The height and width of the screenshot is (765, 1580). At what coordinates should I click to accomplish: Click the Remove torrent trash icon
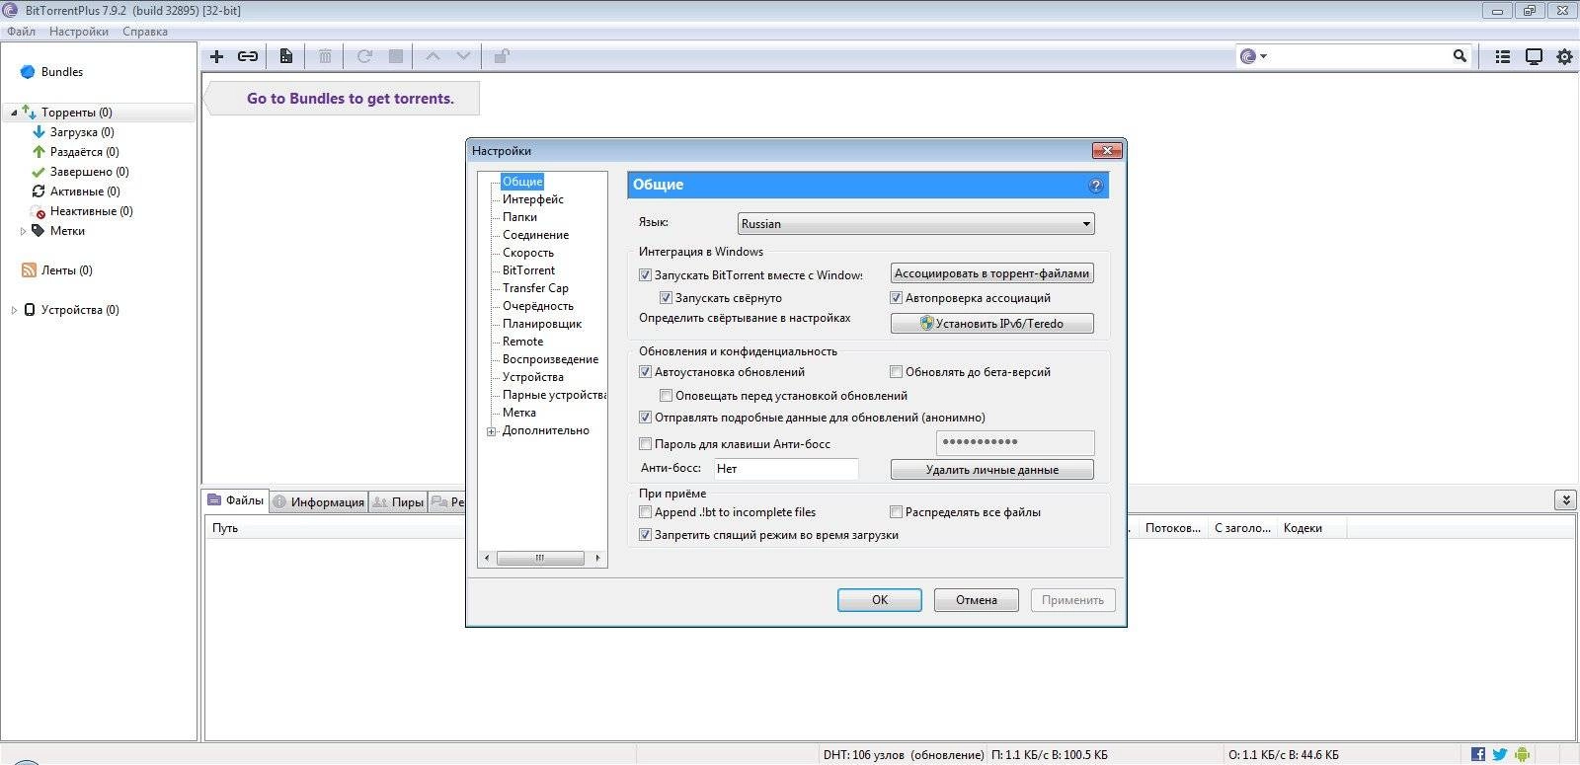pos(325,56)
